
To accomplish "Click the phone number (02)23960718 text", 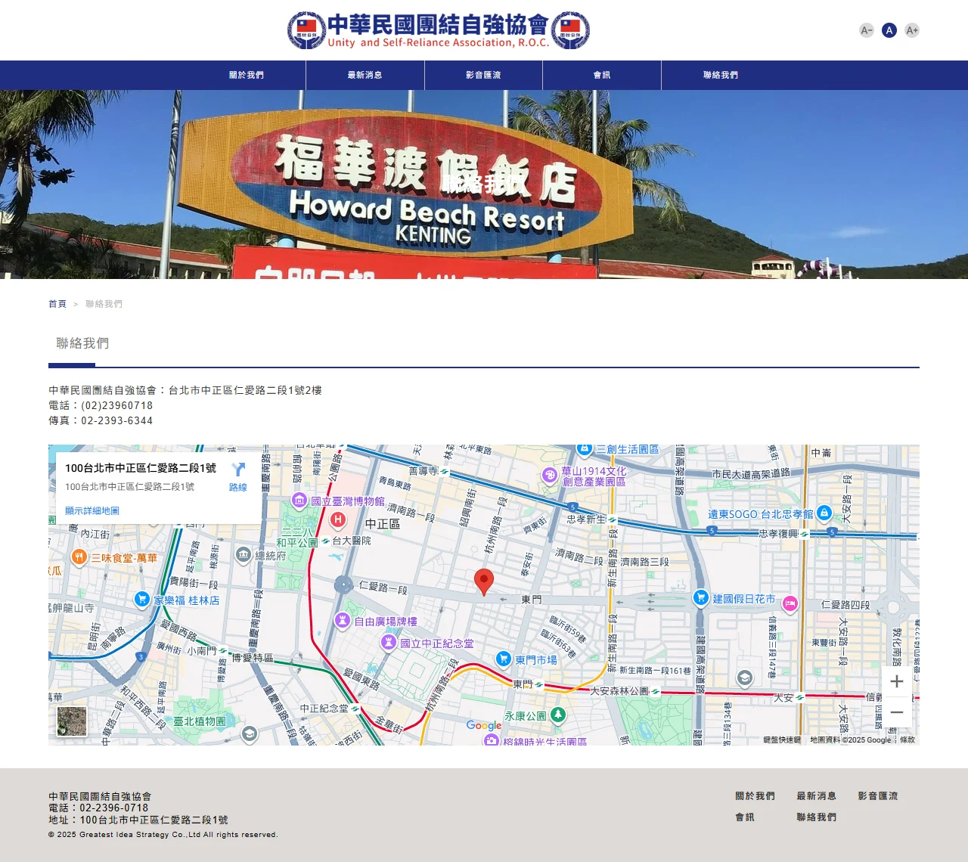I will [116, 405].
